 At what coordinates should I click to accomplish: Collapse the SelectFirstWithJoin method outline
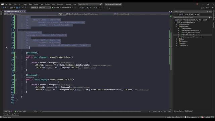pyautogui.click(x=16, y=80)
